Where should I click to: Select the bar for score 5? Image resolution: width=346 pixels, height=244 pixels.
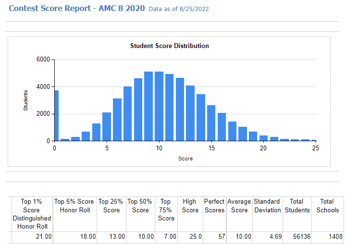[x=107, y=127]
